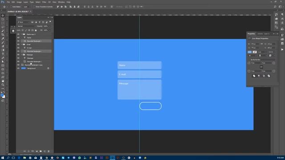This screenshot has height=160, width=285.
Task: Create a new group via folder icon
Action: [x=41, y=151]
